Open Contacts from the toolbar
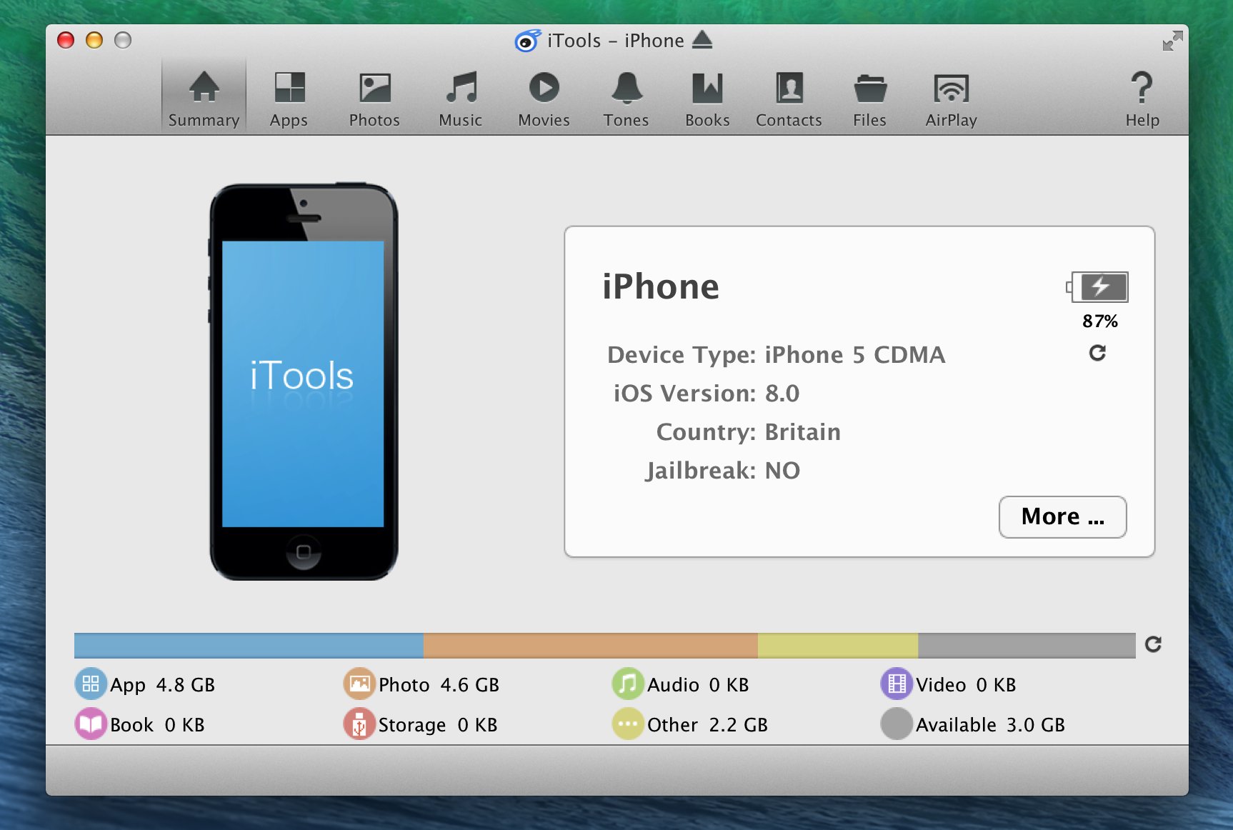The image size is (1233, 830). point(789,99)
